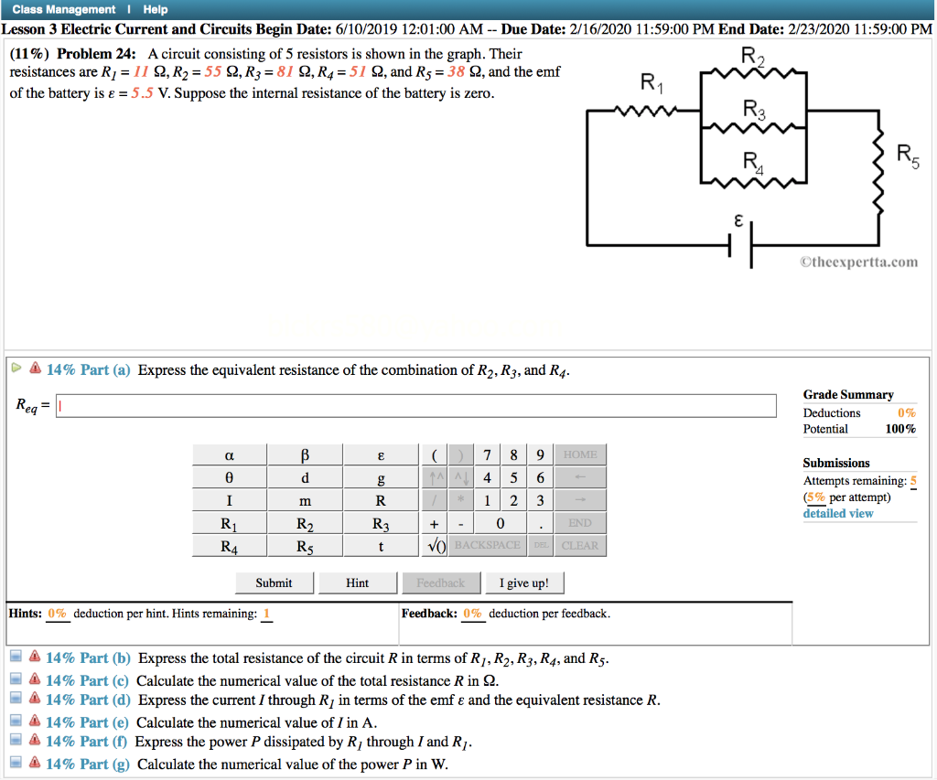The width and height of the screenshot is (937, 780).
Task: Click the Hint button
Action: [357, 582]
